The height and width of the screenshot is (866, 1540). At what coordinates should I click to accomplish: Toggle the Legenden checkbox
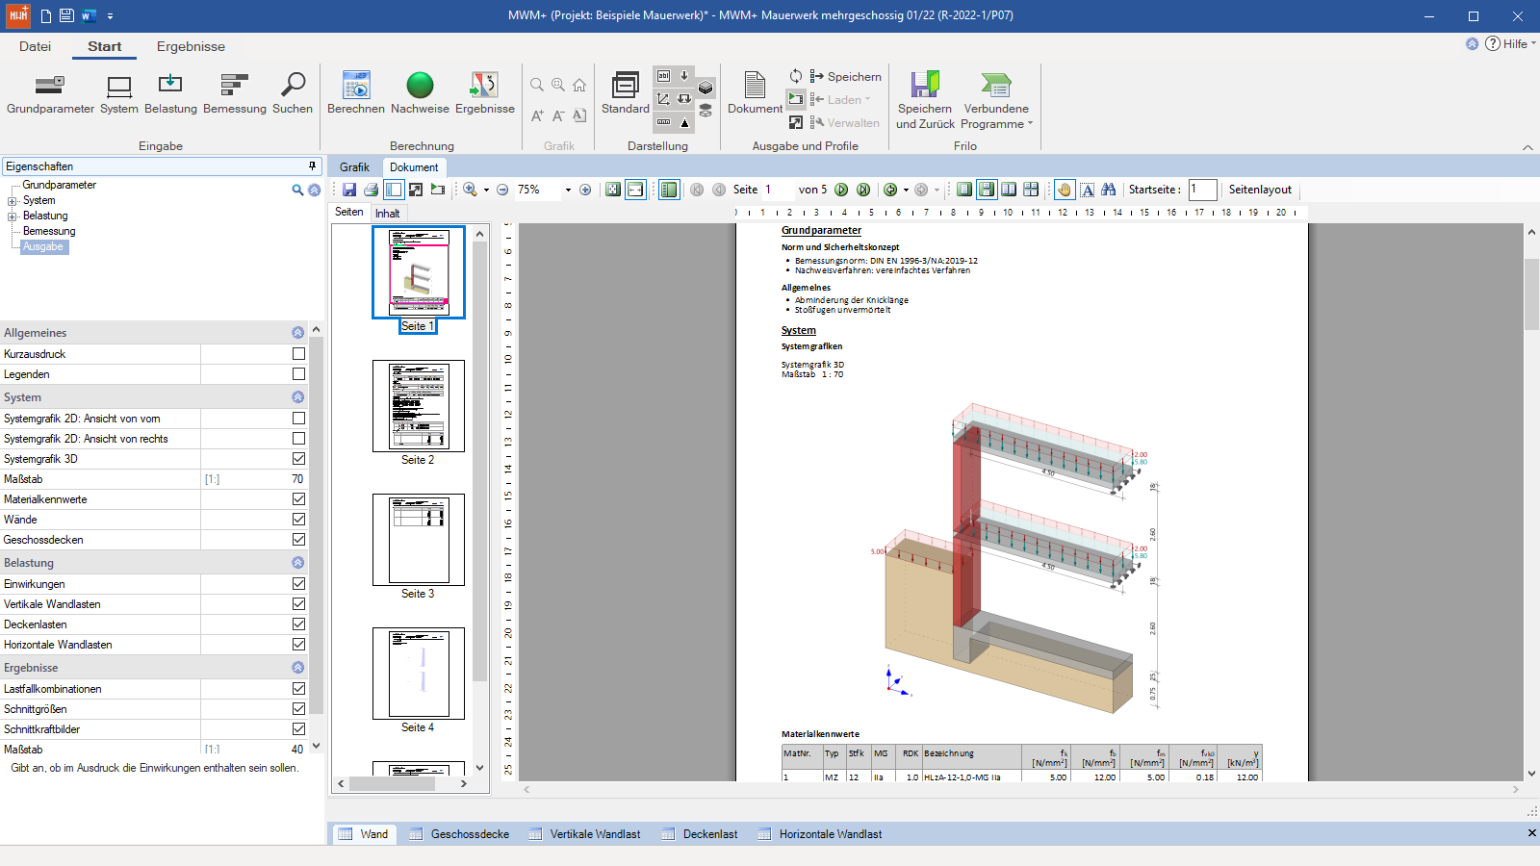pos(298,374)
